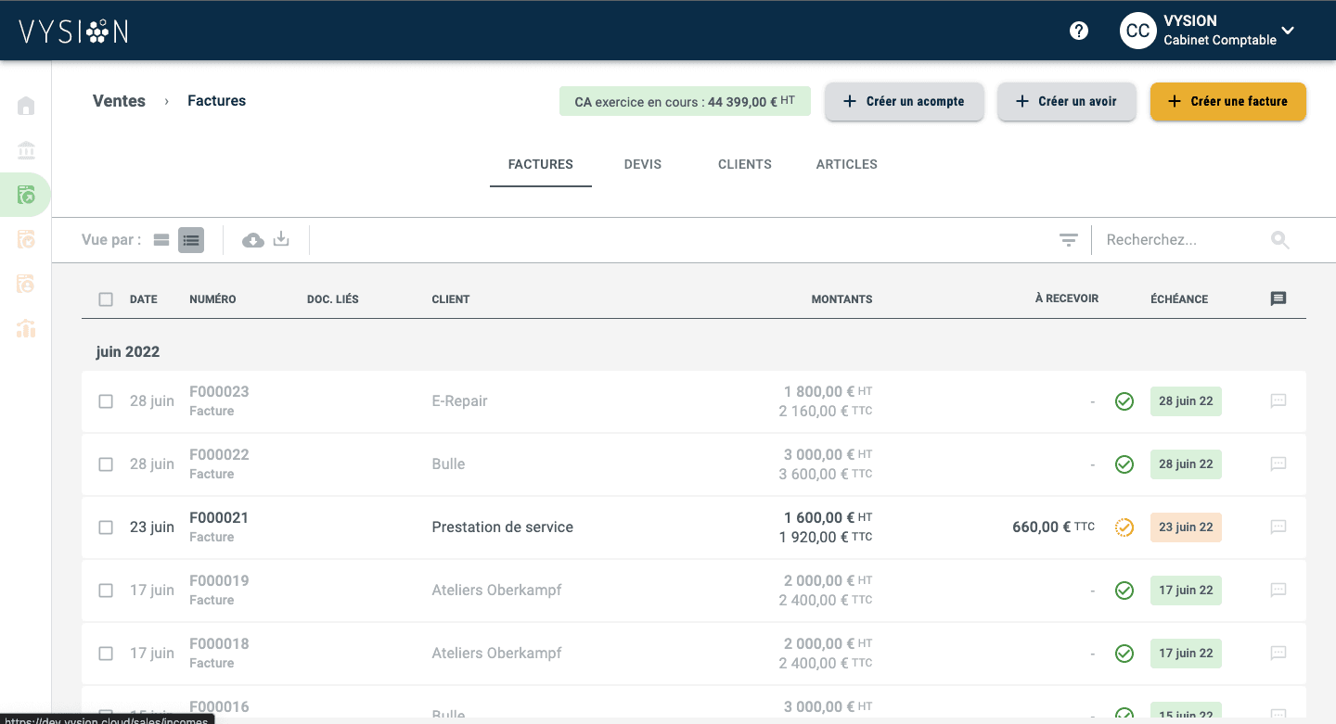Viewport: 1336px width, 724px height.
Task: Switch to card view icon
Action: tap(161, 240)
